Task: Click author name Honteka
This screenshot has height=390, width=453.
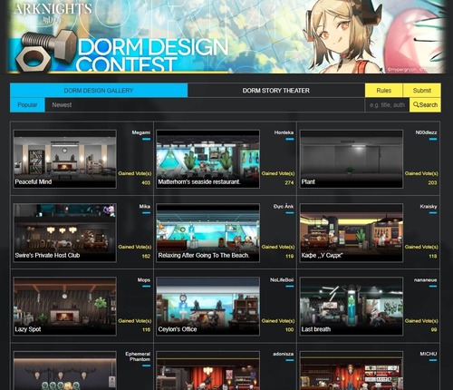Action: coord(284,132)
